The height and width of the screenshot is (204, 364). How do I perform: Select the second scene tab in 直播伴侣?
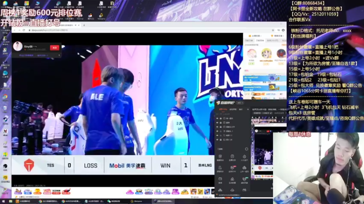pos(233,109)
